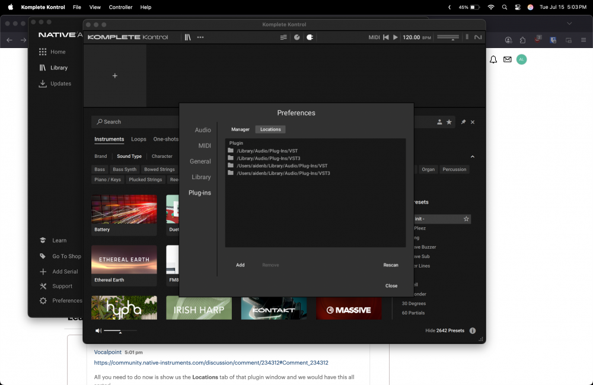593x385 pixels.
Task: Toggle the plug-in panel icon in header
Action: (310, 37)
